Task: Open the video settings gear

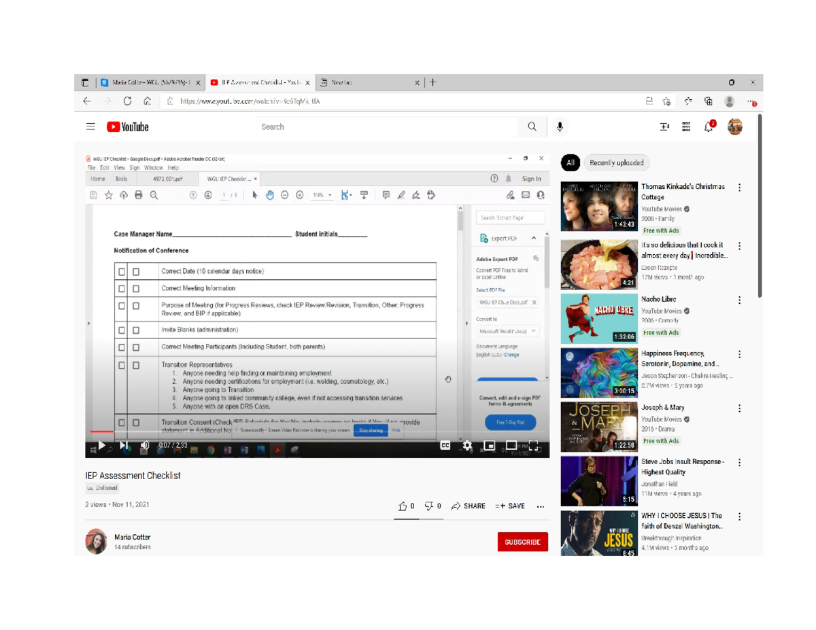Action: click(467, 446)
